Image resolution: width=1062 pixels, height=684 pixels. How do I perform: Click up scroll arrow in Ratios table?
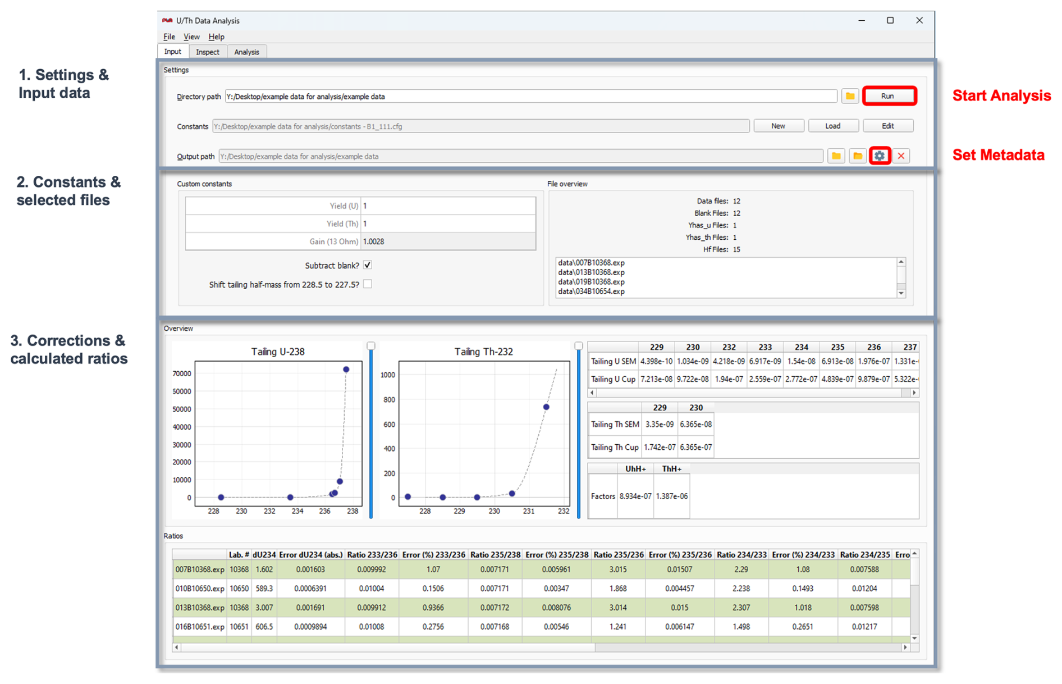[x=914, y=554]
